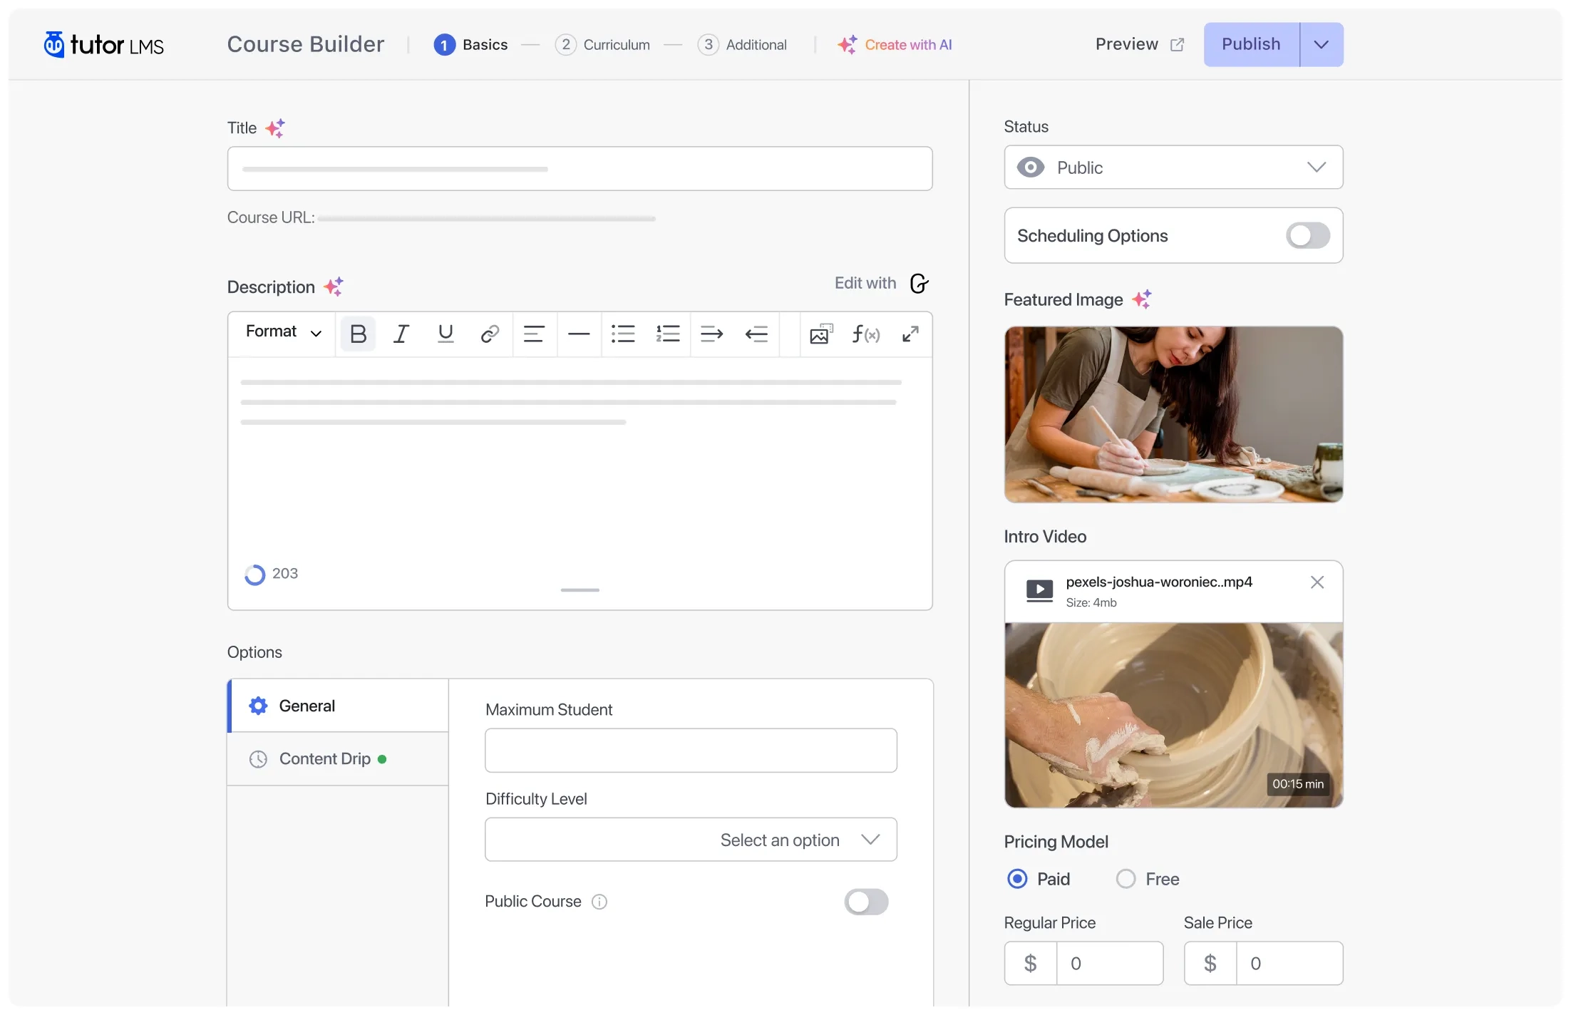The image size is (1571, 1015).
Task: Toggle the Public Course switch
Action: tap(865, 902)
